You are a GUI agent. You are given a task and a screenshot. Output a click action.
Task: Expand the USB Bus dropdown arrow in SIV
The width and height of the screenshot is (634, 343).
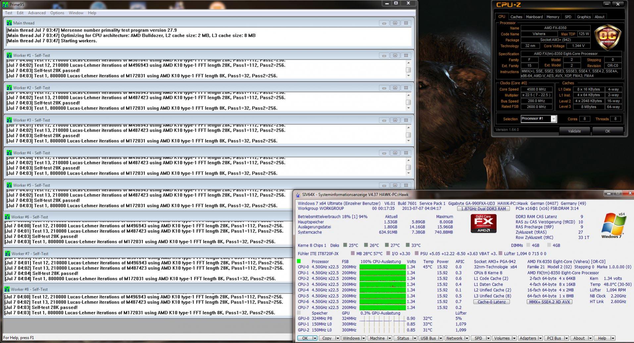pos(440,338)
